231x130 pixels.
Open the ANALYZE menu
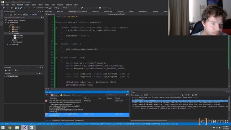click(60, 5)
